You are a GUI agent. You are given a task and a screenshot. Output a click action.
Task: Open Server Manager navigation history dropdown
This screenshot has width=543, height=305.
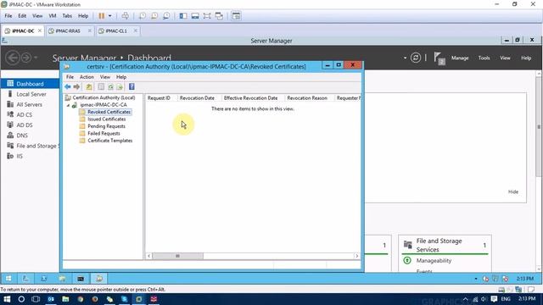point(36,58)
